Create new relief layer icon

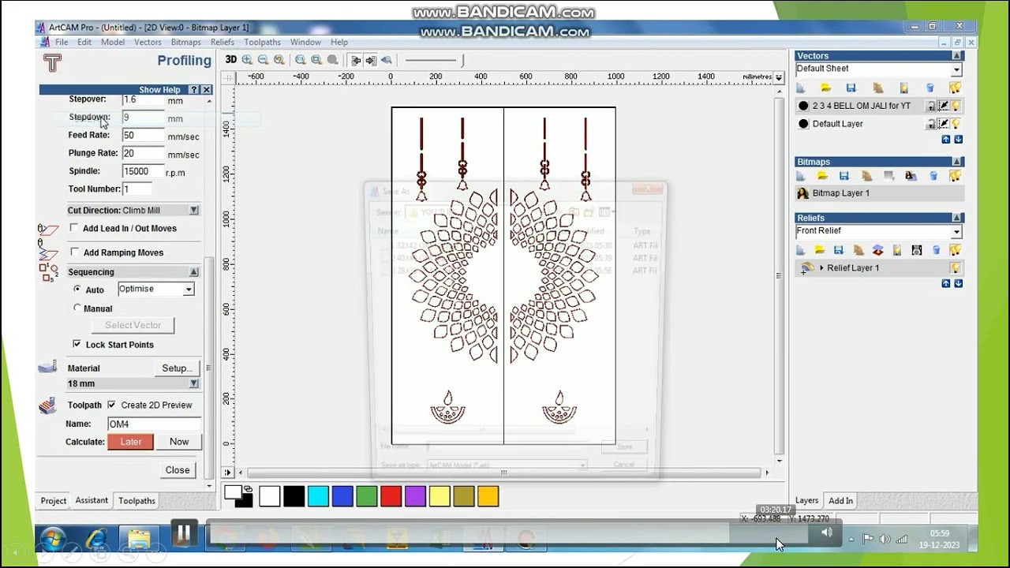[x=801, y=250]
